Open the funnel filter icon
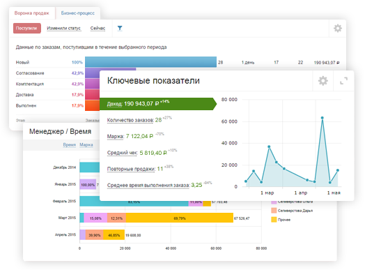Image resolution: width=365 pixels, height=270 pixels. [x=120, y=28]
